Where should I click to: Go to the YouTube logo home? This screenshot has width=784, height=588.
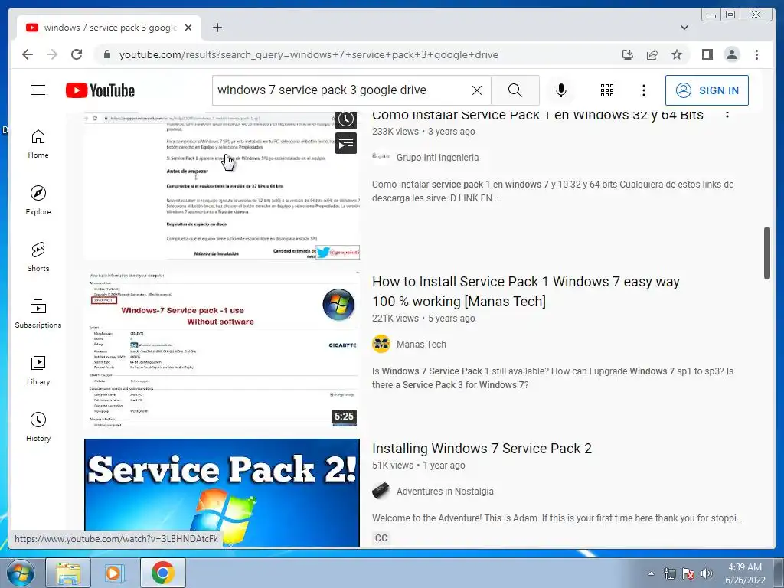pyautogui.click(x=100, y=90)
